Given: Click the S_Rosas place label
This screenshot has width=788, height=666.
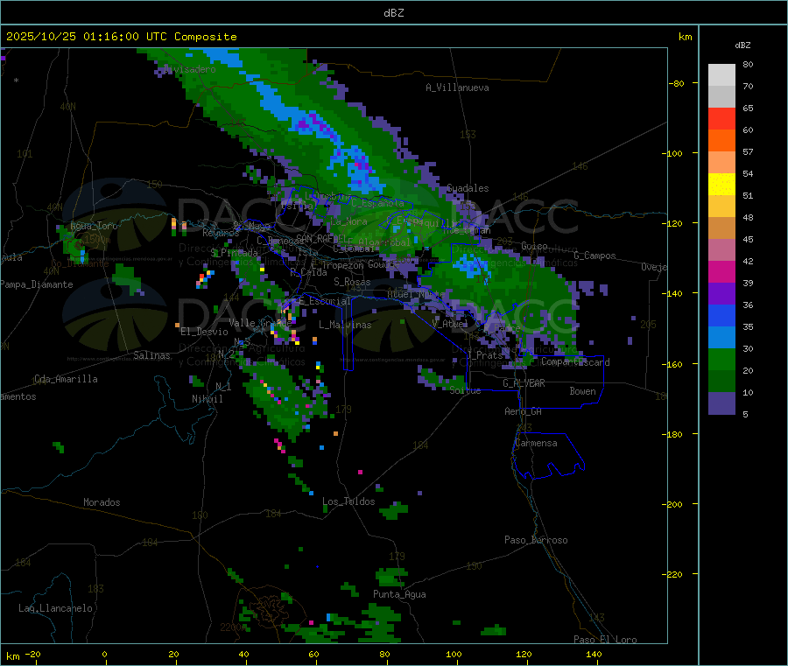Looking at the screenshot, I should (x=352, y=282).
